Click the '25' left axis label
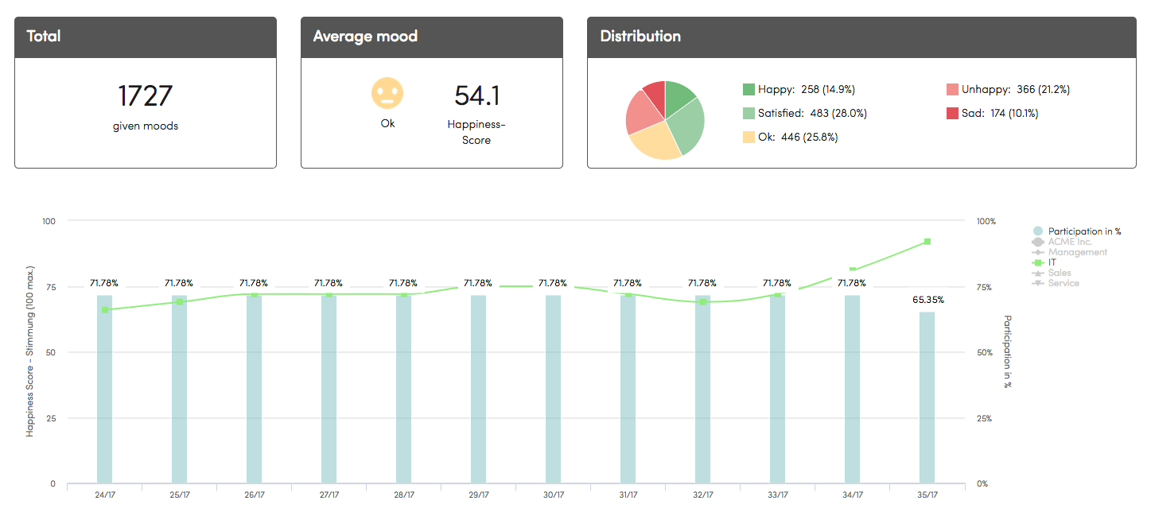 [51, 418]
